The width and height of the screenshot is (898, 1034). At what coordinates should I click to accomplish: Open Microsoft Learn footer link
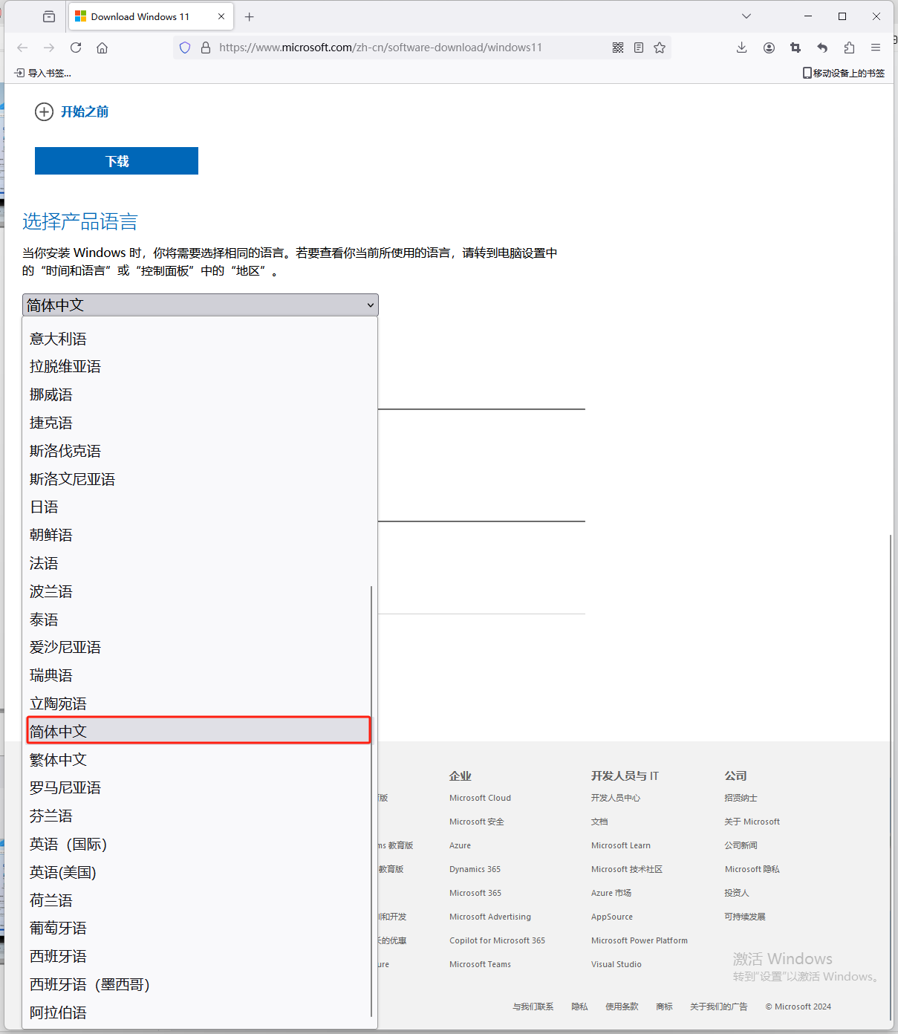point(621,845)
